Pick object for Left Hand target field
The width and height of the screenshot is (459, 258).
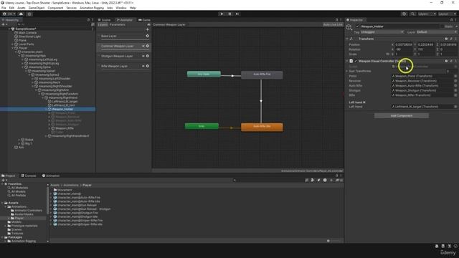click(455, 107)
